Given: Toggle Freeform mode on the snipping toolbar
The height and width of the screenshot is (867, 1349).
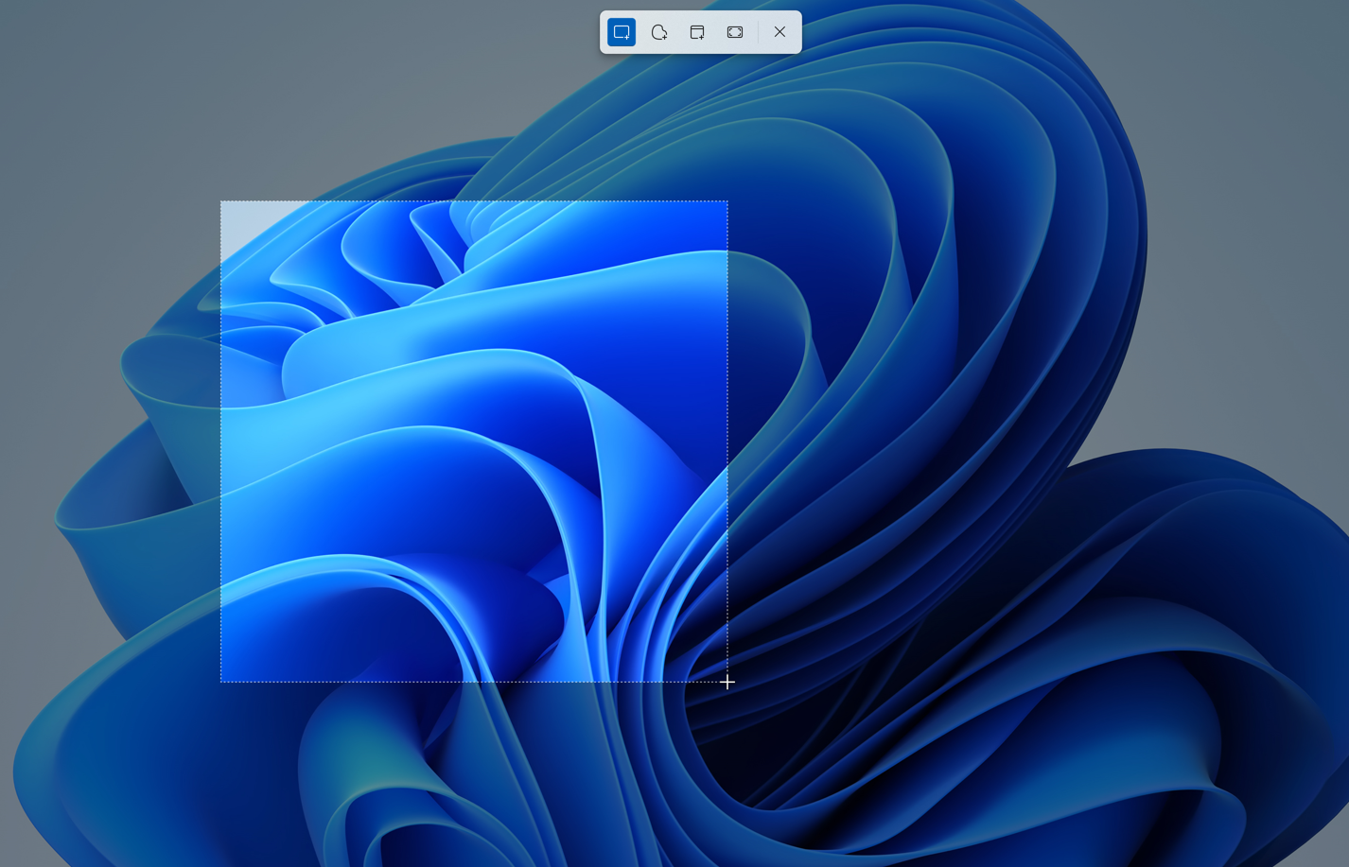Looking at the screenshot, I should click(x=659, y=31).
